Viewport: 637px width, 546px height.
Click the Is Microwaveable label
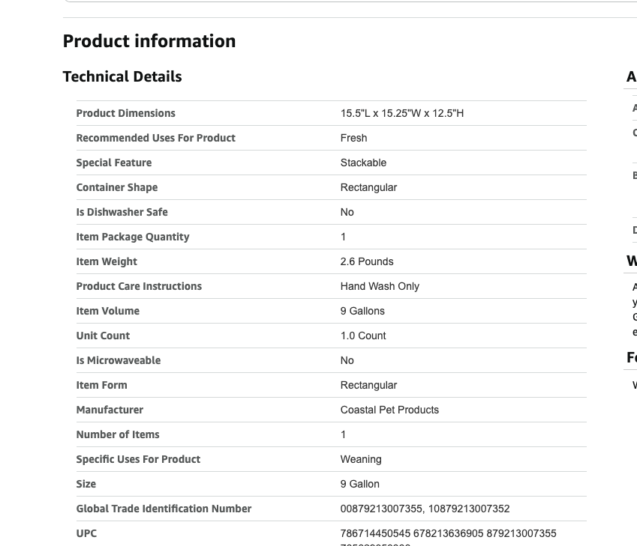pyautogui.click(x=118, y=360)
